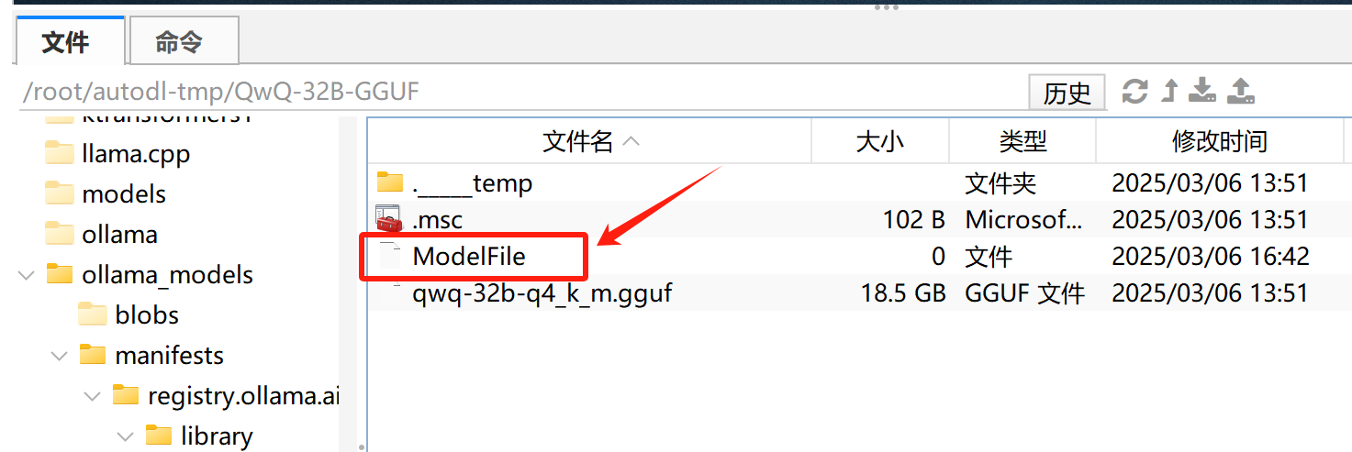1352x452 pixels.
Task: Click the ModelFile file icon
Action: coord(390,256)
